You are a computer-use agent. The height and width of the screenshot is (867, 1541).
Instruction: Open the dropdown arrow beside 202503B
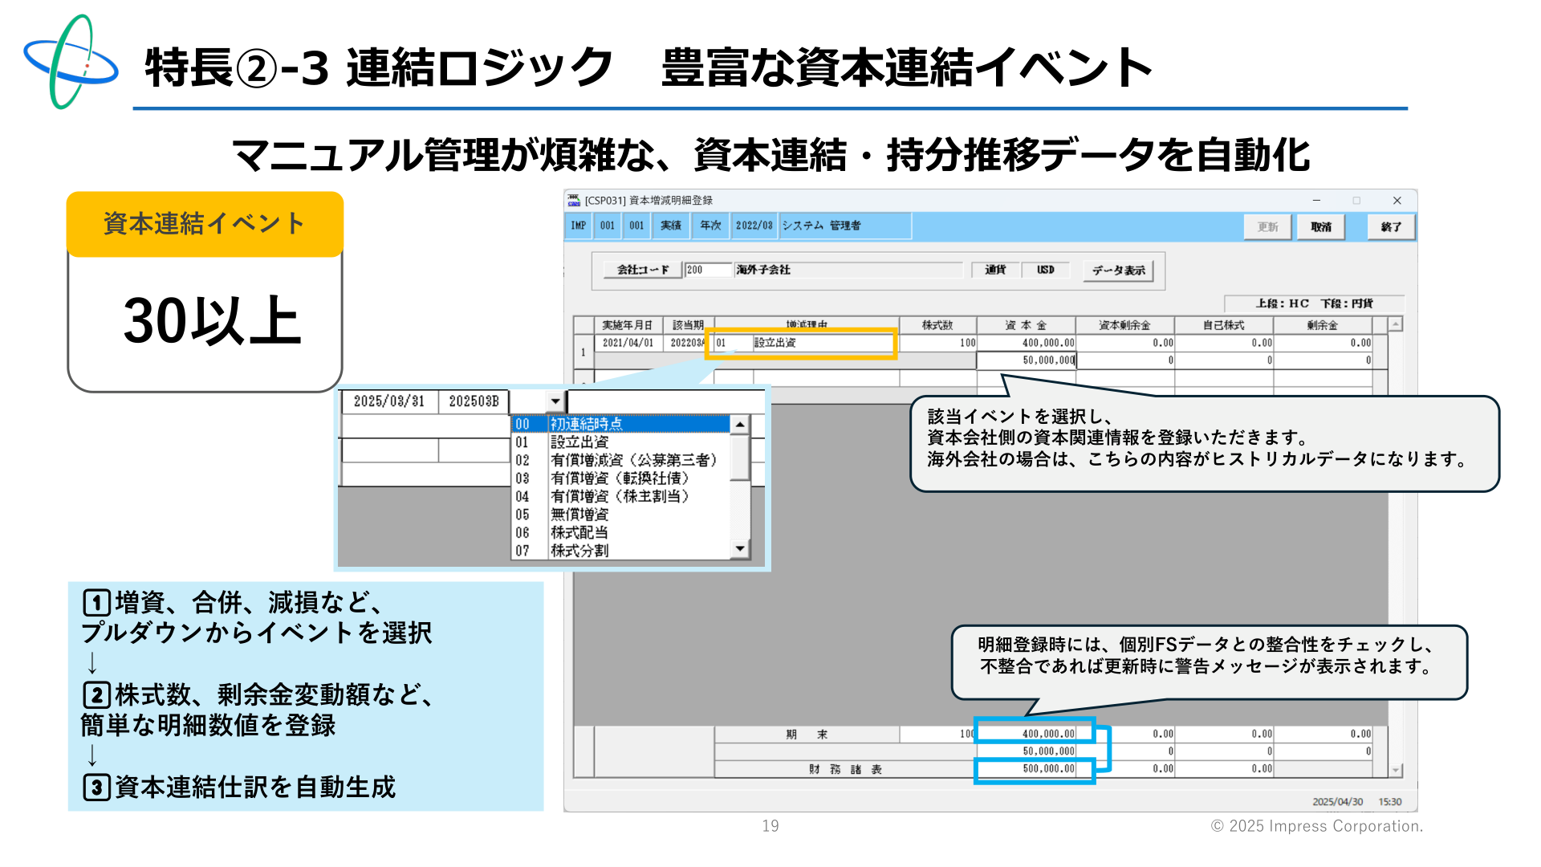click(x=555, y=401)
